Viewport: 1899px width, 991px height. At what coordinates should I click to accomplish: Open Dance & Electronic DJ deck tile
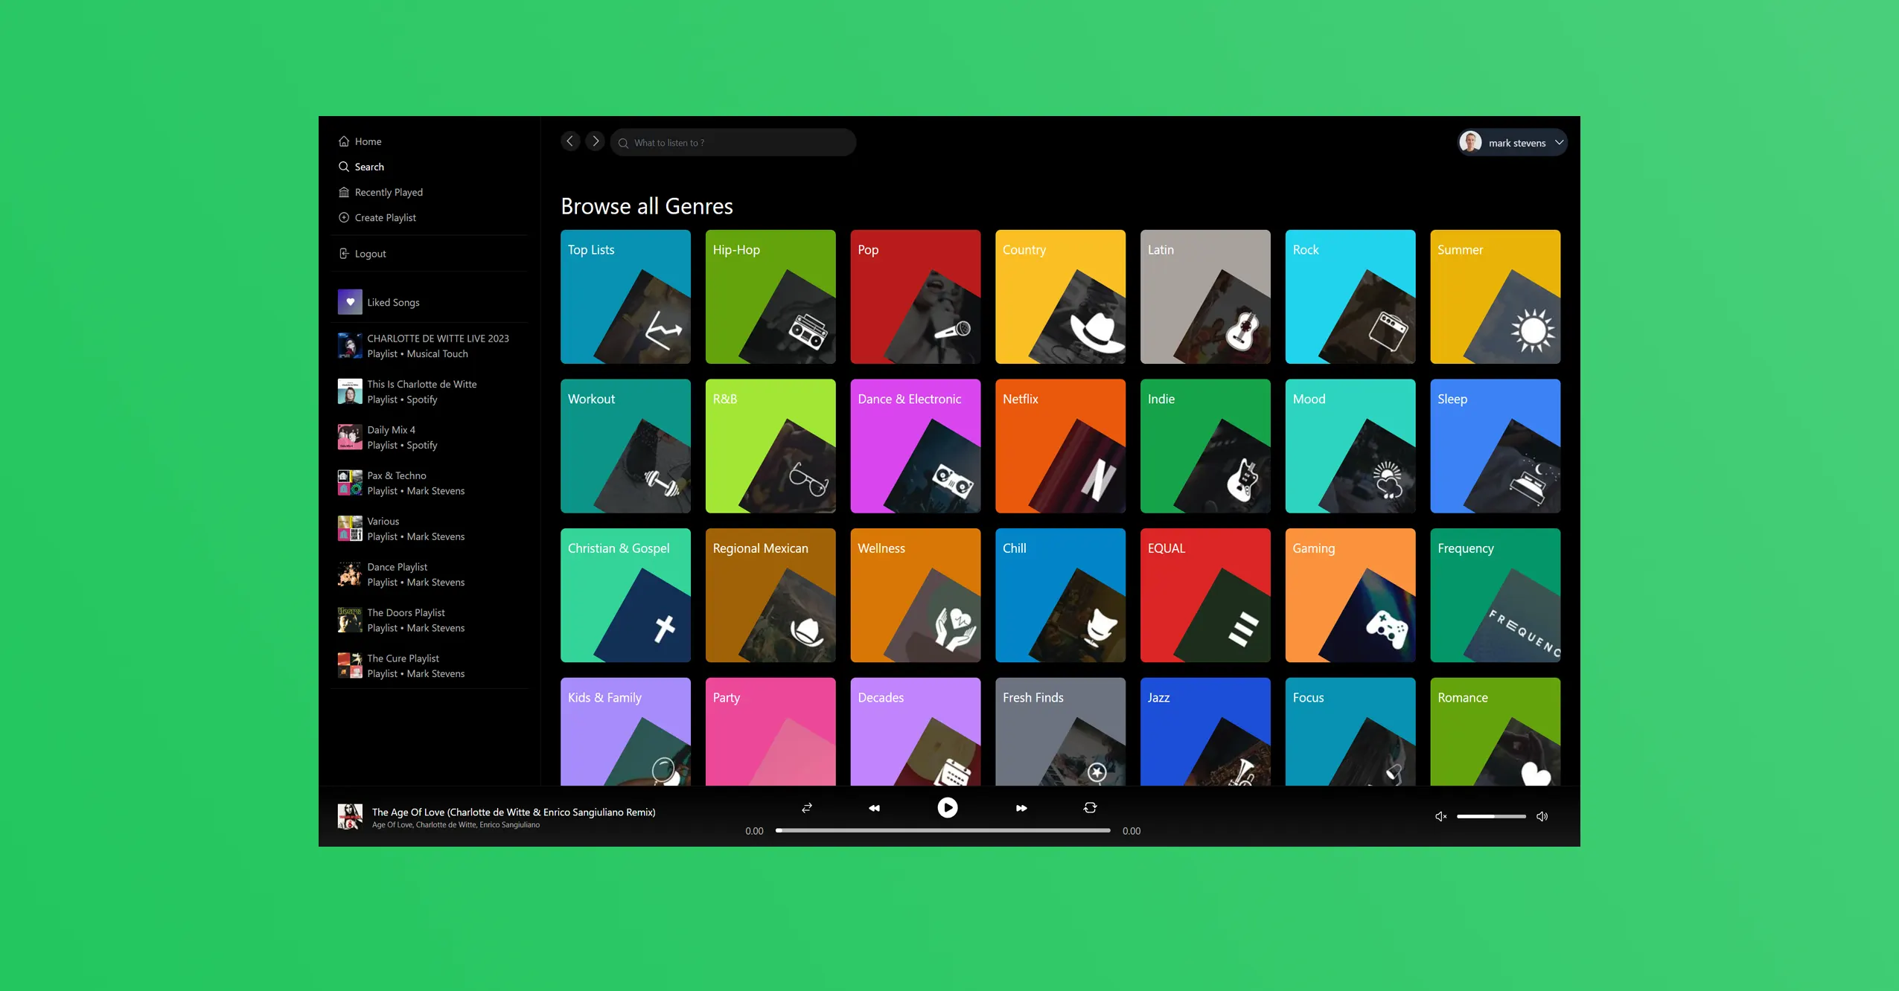[916, 446]
